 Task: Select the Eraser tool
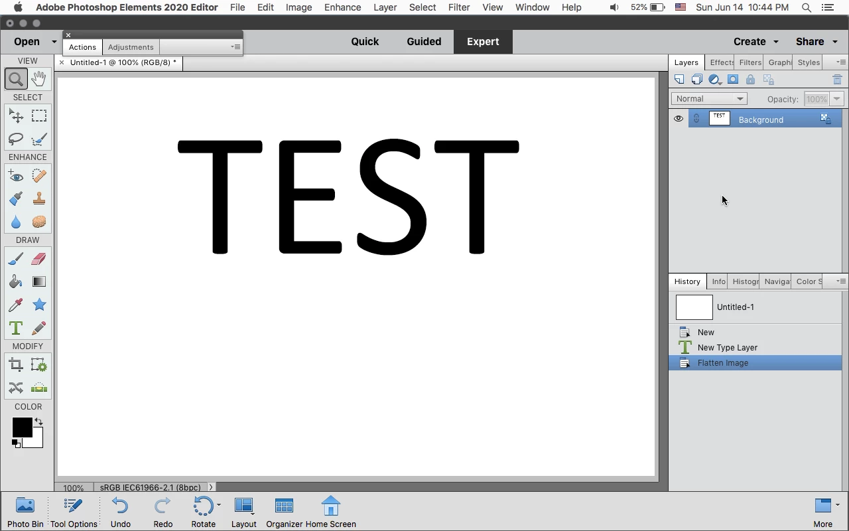[39, 259]
